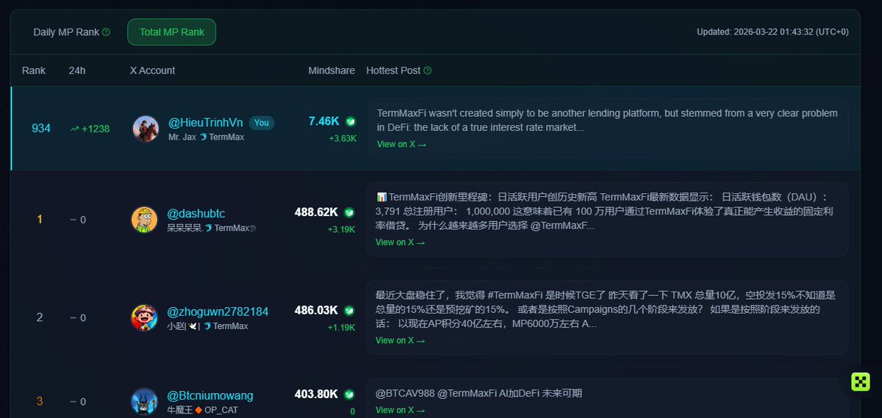Open View on X for Btcniumowang post

pos(400,410)
